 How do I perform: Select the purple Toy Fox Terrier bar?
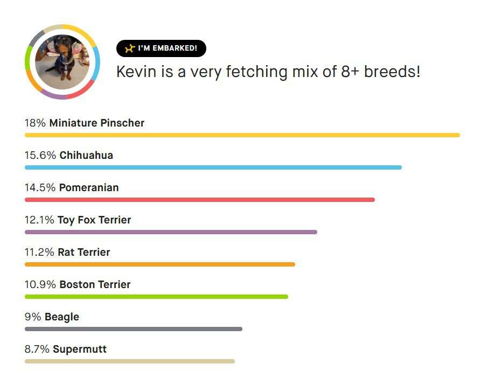tap(171, 232)
